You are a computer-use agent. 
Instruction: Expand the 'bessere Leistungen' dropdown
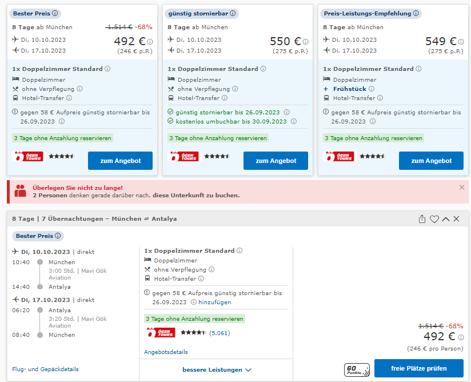217,370
